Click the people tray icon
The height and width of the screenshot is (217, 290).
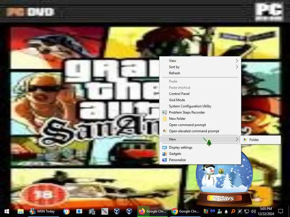click(x=219, y=211)
